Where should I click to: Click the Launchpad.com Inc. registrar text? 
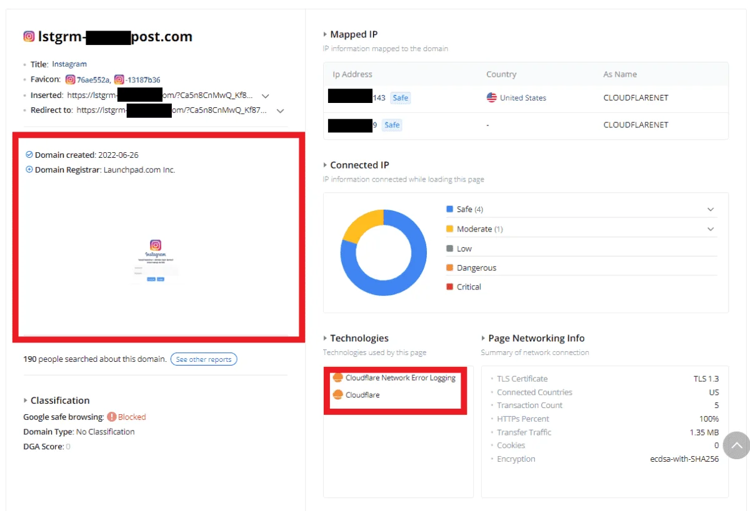click(x=139, y=170)
